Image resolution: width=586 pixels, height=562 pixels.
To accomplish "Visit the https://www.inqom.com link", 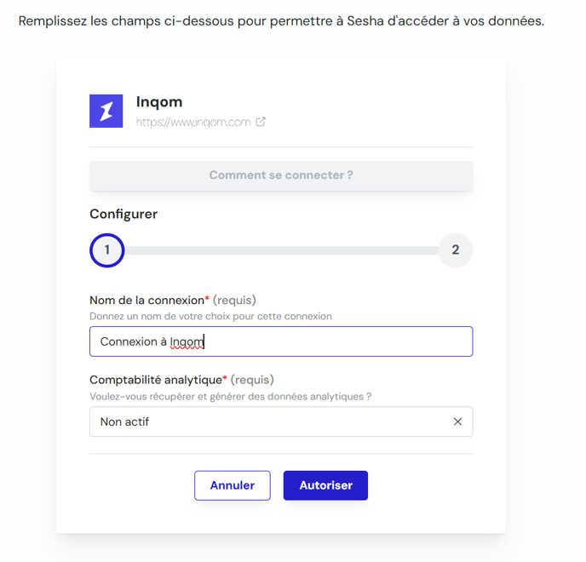I will pos(193,122).
